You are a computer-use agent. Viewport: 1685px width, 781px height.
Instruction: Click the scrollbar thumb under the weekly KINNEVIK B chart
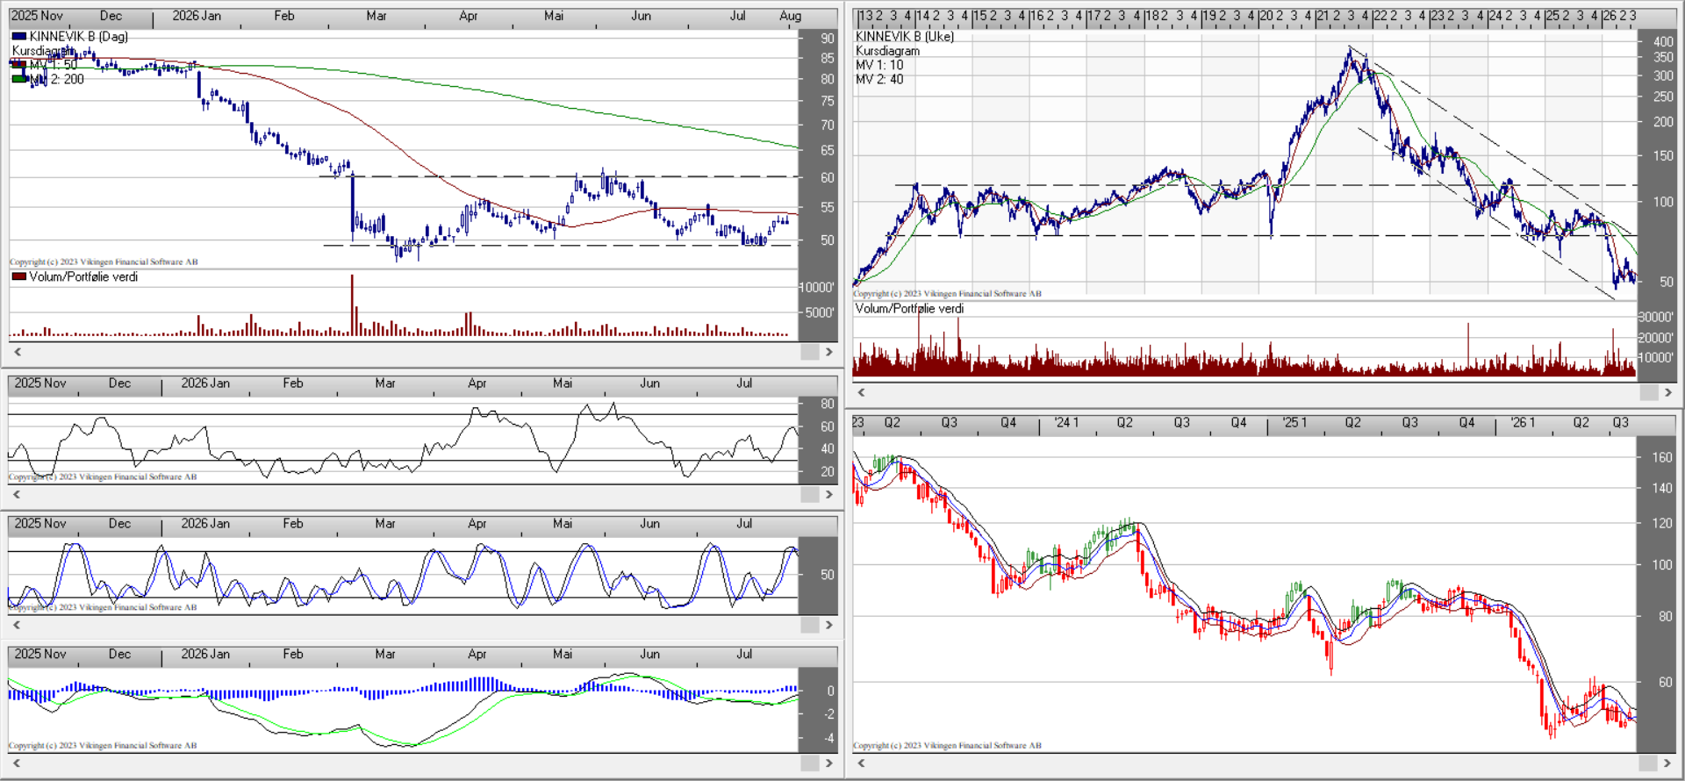point(1648,392)
